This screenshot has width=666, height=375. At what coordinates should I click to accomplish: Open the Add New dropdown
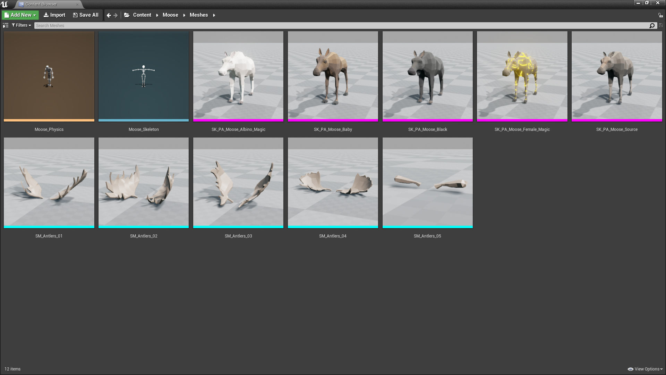coord(20,15)
